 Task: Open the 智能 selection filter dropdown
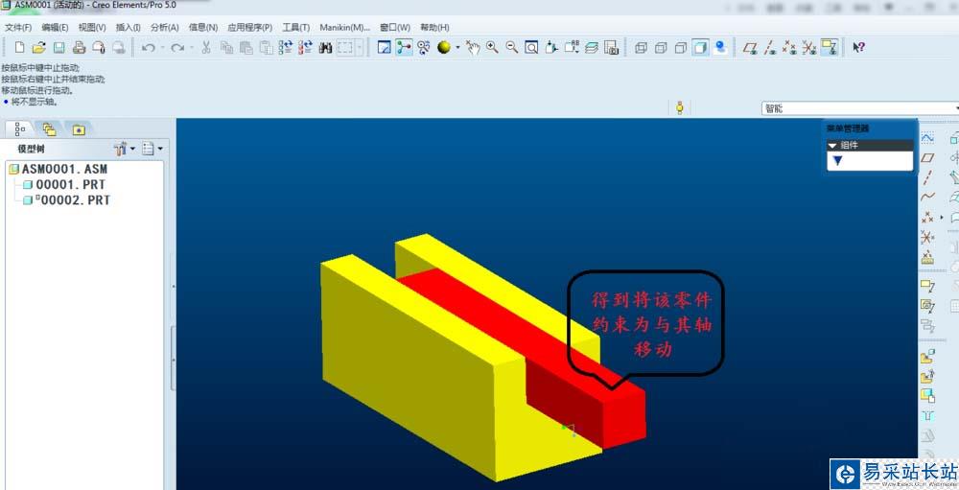point(860,108)
